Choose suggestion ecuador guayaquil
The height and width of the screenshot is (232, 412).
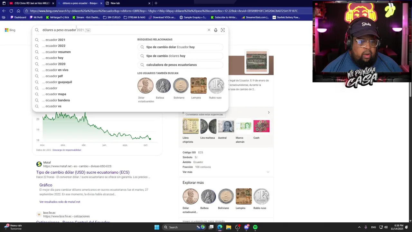click(57, 82)
